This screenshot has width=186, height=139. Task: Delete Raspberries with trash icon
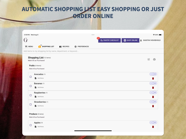153,97
